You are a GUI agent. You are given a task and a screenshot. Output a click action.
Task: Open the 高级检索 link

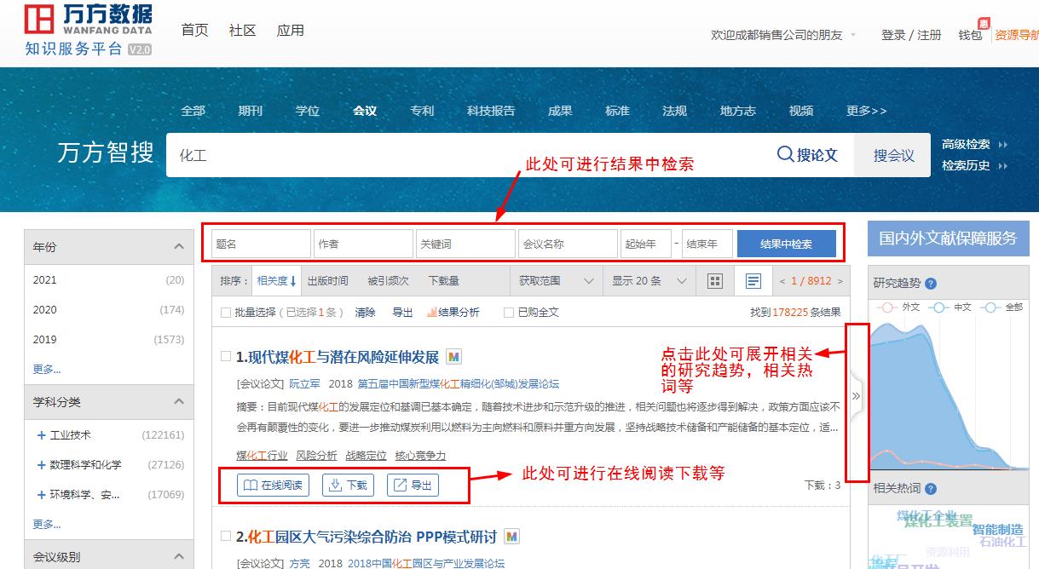tap(966, 144)
